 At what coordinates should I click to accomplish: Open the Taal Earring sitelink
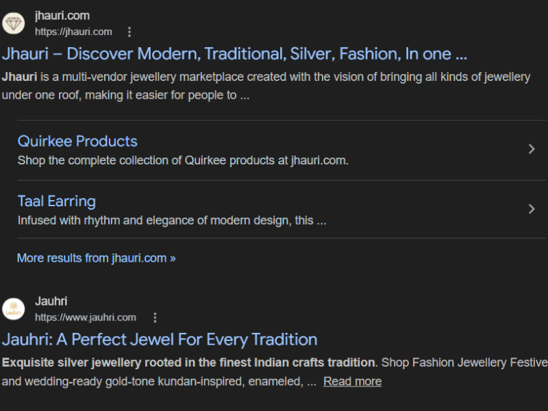tap(56, 201)
